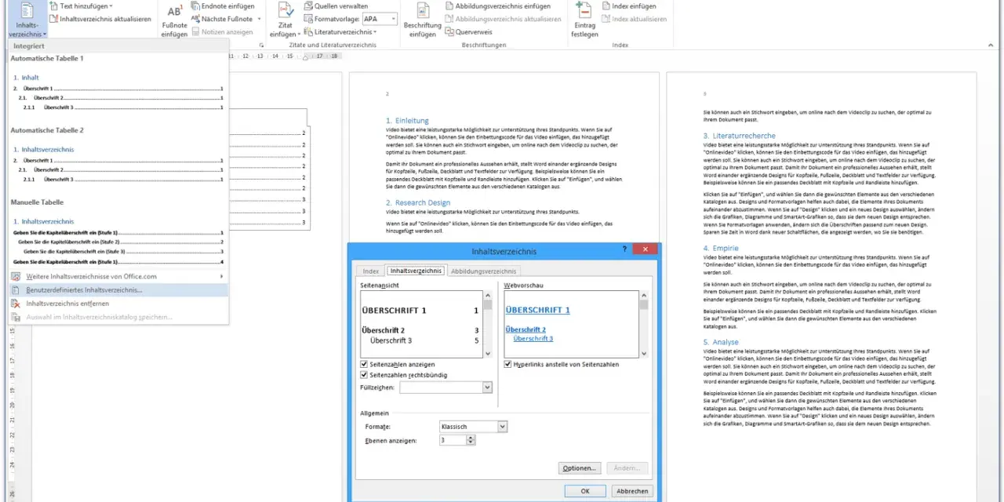This screenshot has width=1004, height=502.
Task: Click the Überschrift 2 link in Webvorschau
Action: [x=526, y=329]
